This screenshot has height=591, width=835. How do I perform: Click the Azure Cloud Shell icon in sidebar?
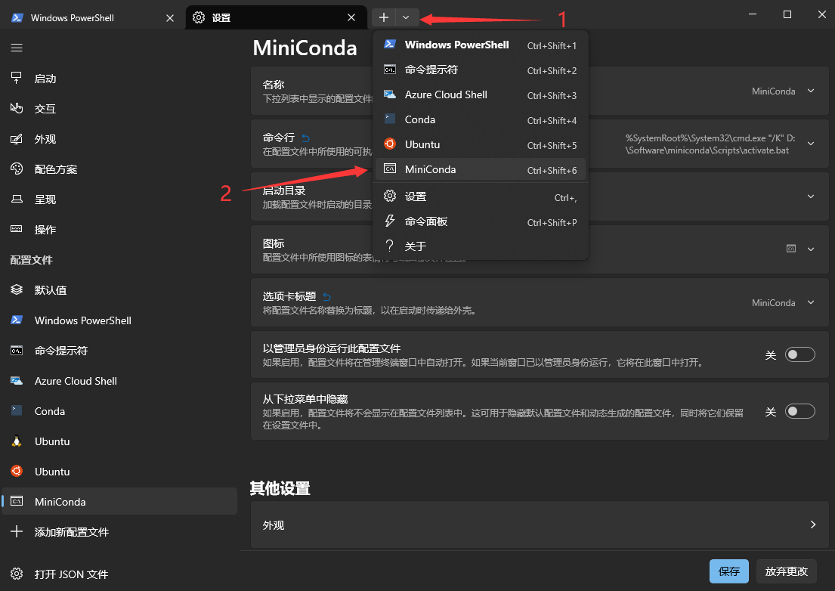[x=17, y=381]
